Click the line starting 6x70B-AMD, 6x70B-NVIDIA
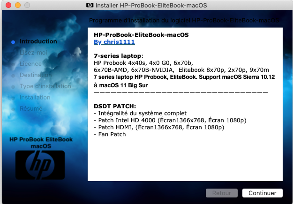293x204 pixels. pos(181,70)
